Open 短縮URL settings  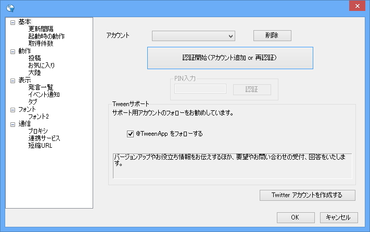[x=41, y=146]
